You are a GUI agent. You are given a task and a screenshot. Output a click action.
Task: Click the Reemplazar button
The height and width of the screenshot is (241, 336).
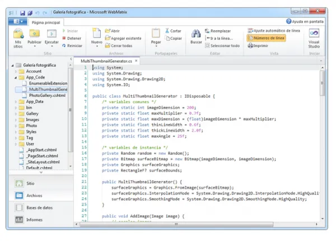point(218,31)
